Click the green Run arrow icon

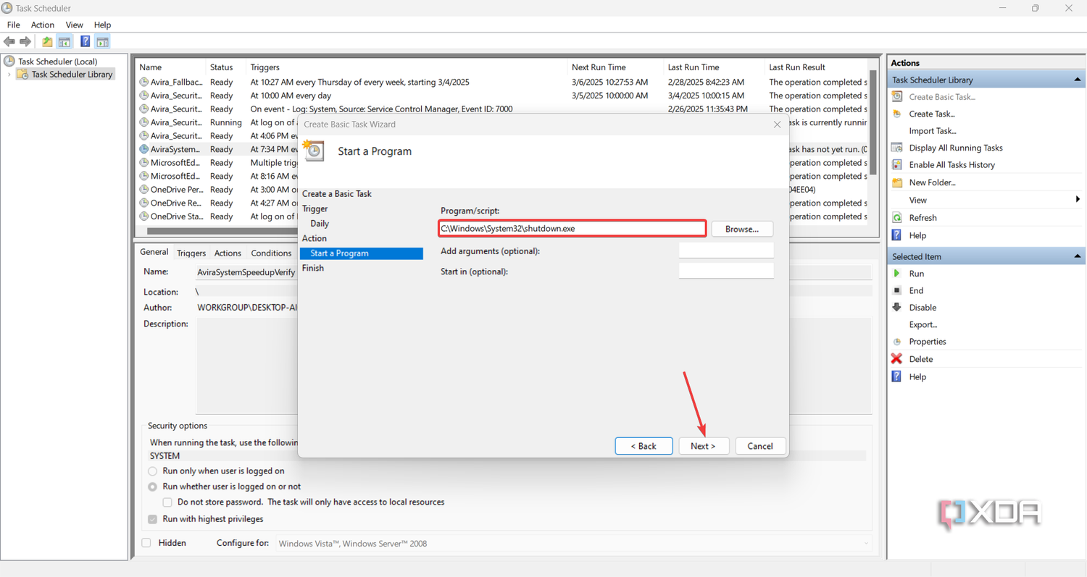[x=897, y=274]
